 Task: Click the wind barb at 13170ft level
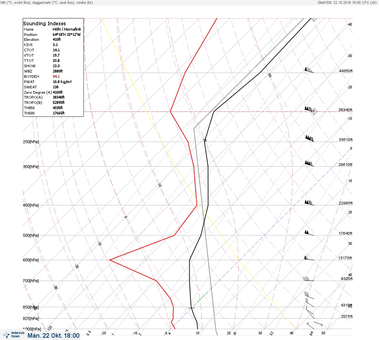pyautogui.click(x=309, y=258)
